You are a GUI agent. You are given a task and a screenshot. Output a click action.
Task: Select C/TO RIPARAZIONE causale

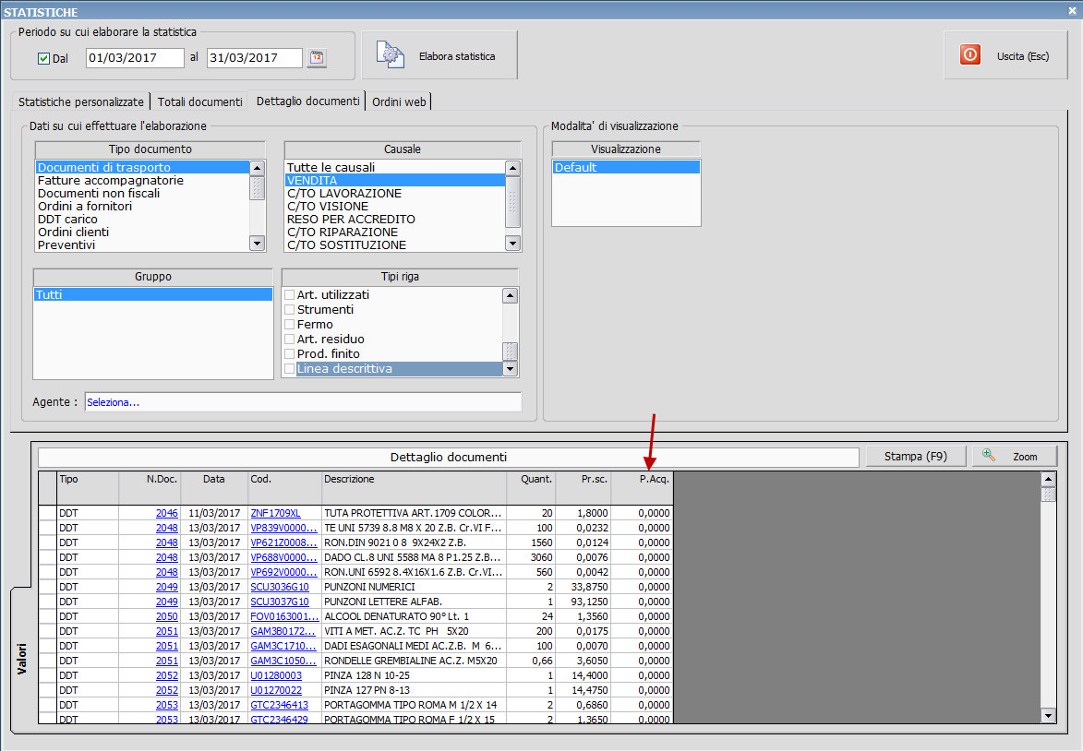click(x=395, y=232)
